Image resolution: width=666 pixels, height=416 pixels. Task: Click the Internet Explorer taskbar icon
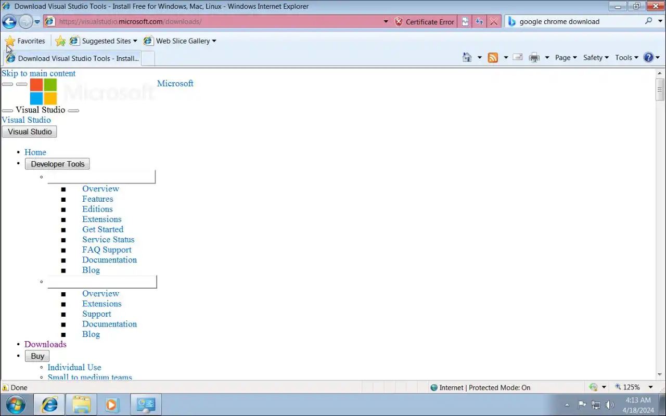tap(49, 405)
